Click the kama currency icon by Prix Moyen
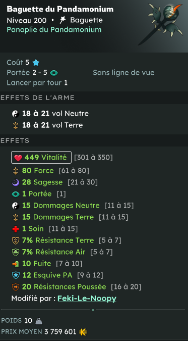188x341 pixels. point(83,332)
